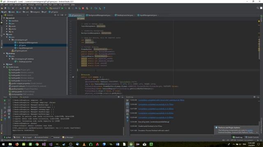Click the Open folder toolbar icon

pos(2,8)
